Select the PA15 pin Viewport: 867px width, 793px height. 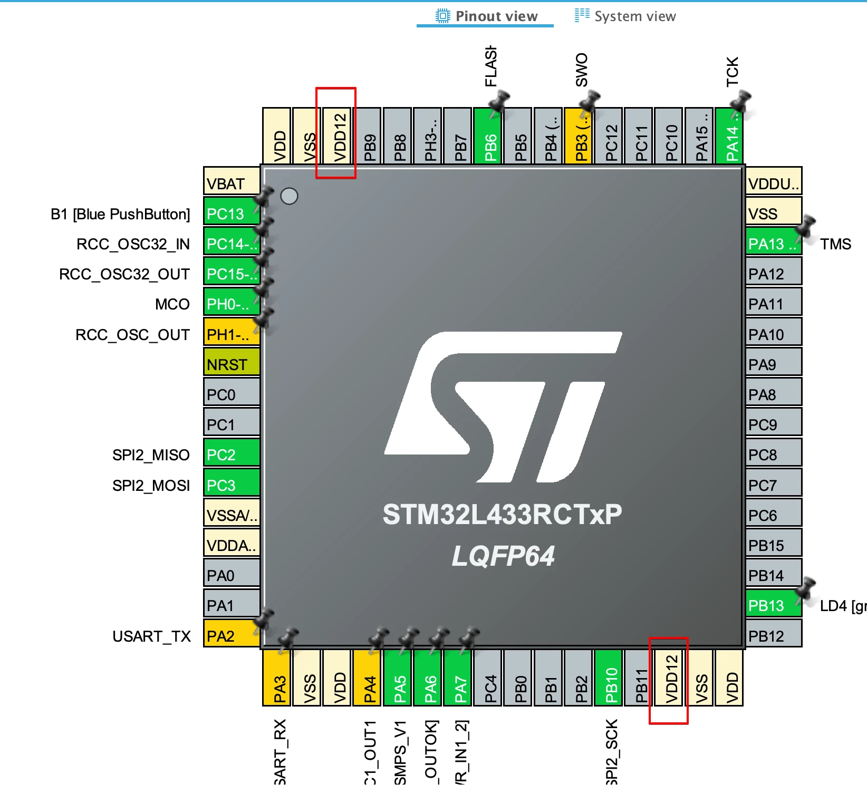click(699, 136)
